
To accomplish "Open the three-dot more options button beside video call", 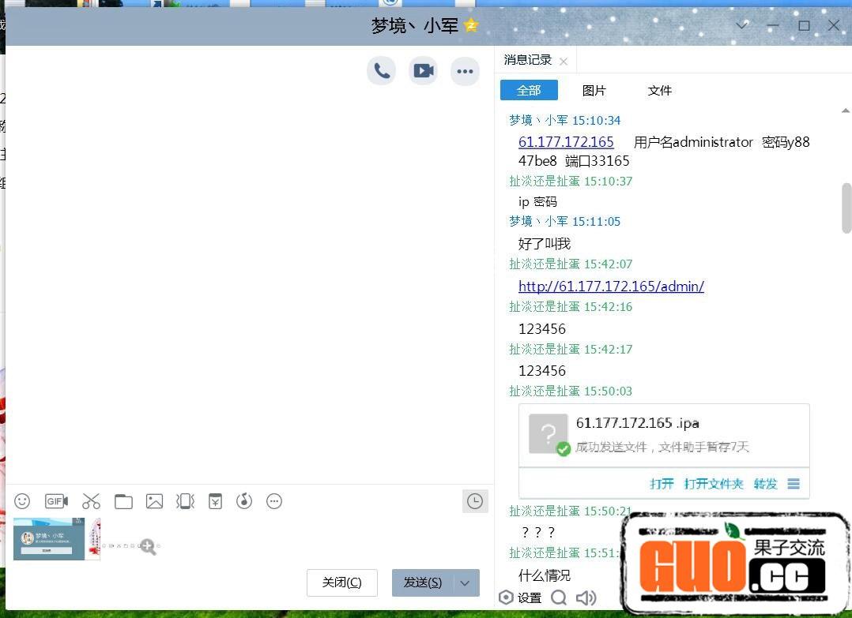I will (x=465, y=71).
